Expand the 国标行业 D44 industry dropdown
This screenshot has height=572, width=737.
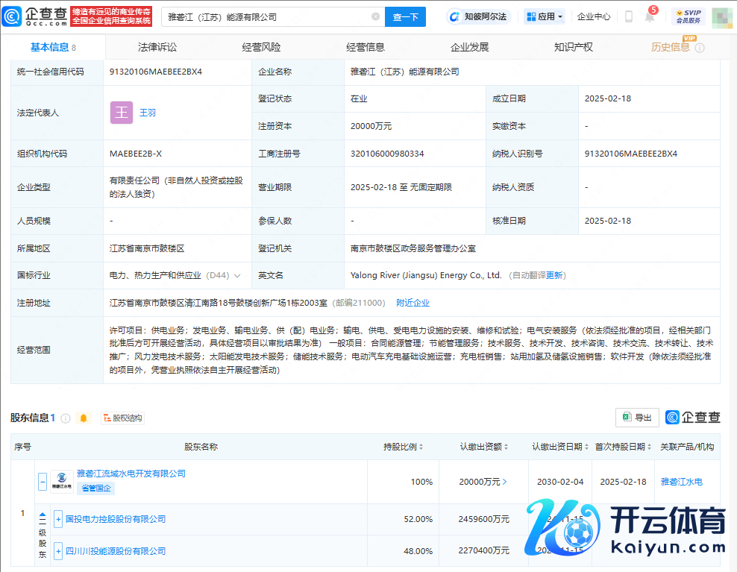point(237,275)
